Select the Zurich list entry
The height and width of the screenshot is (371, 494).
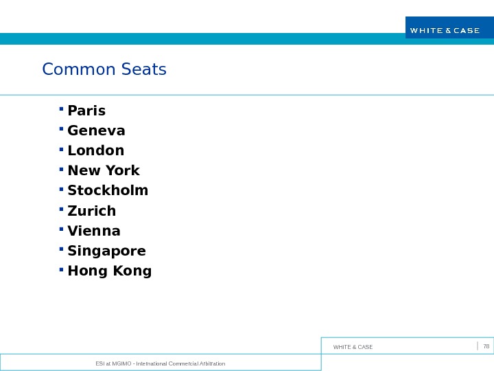[92, 211]
